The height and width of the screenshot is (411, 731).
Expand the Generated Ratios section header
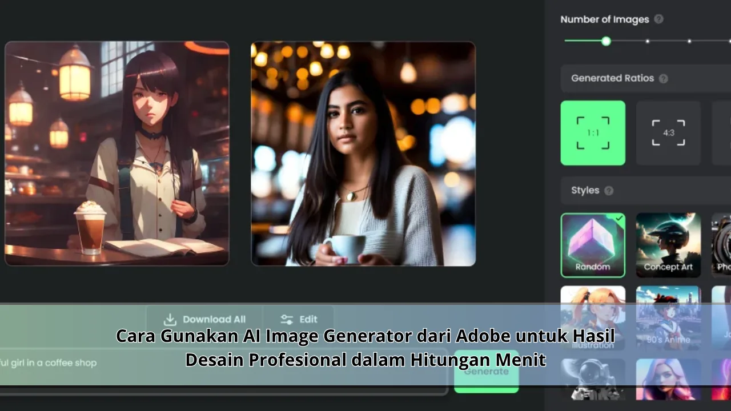point(612,79)
